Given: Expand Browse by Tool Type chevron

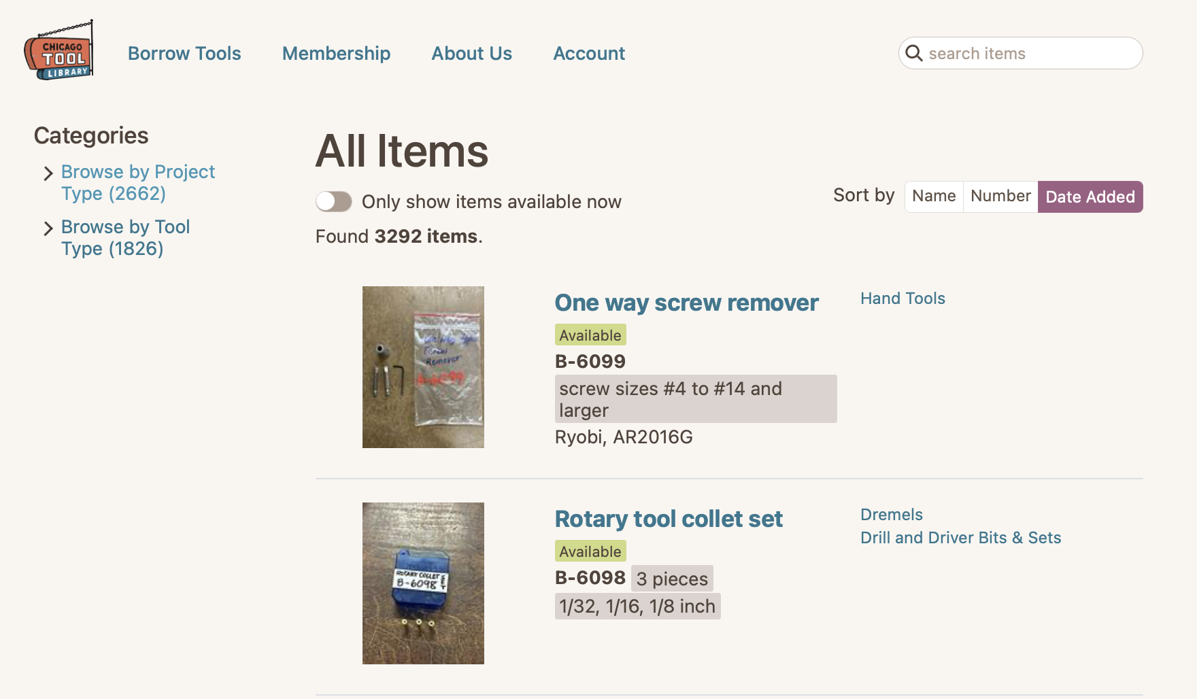Looking at the screenshot, I should tap(48, 228).
